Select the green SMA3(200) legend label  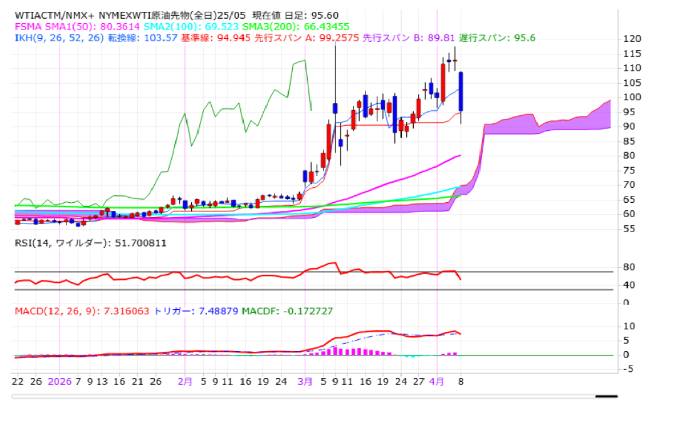point(295,26)
